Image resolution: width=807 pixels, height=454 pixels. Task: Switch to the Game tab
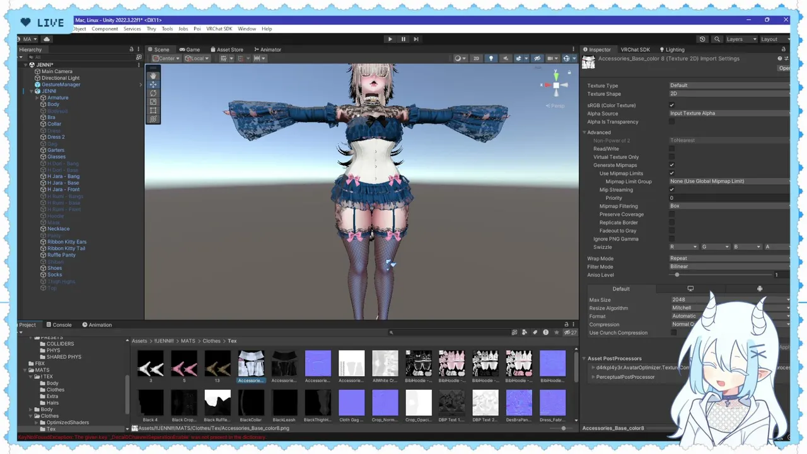(189, 50)
